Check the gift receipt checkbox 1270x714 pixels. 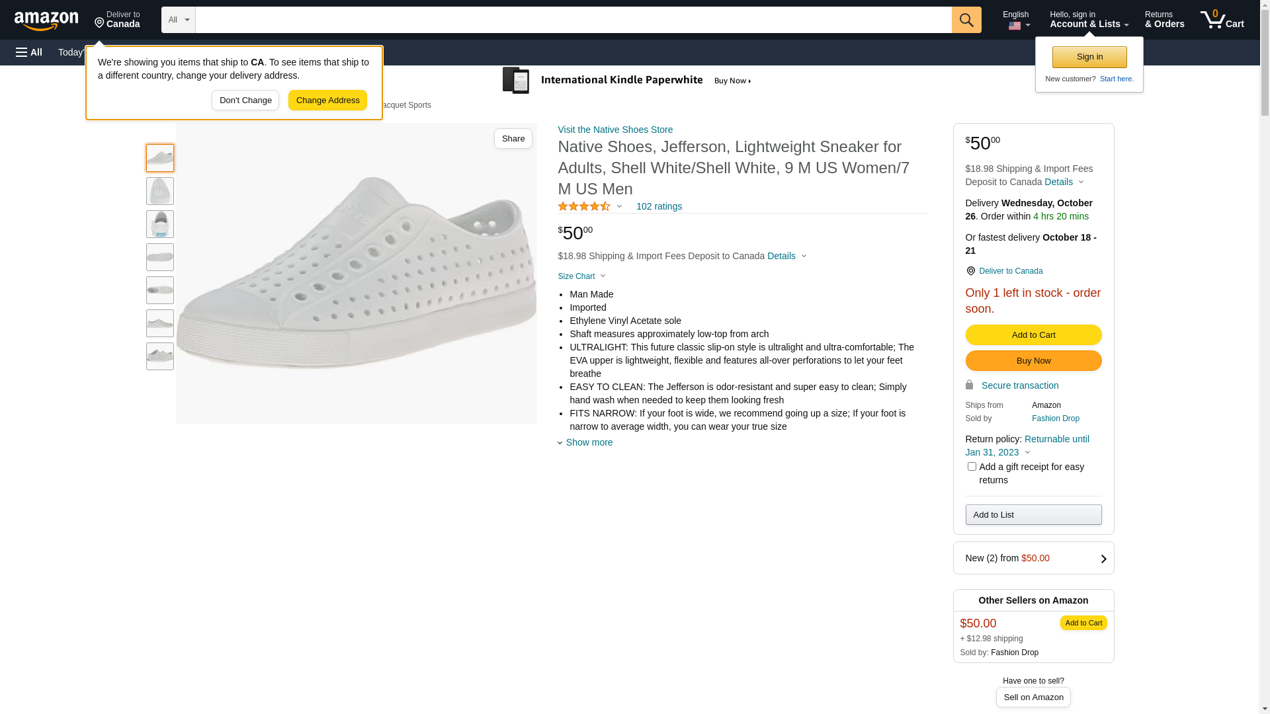click(972, 467)
